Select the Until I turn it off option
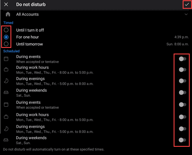Image resolution: width=192 pixels, height=155 pixels. tap(6, 30)
